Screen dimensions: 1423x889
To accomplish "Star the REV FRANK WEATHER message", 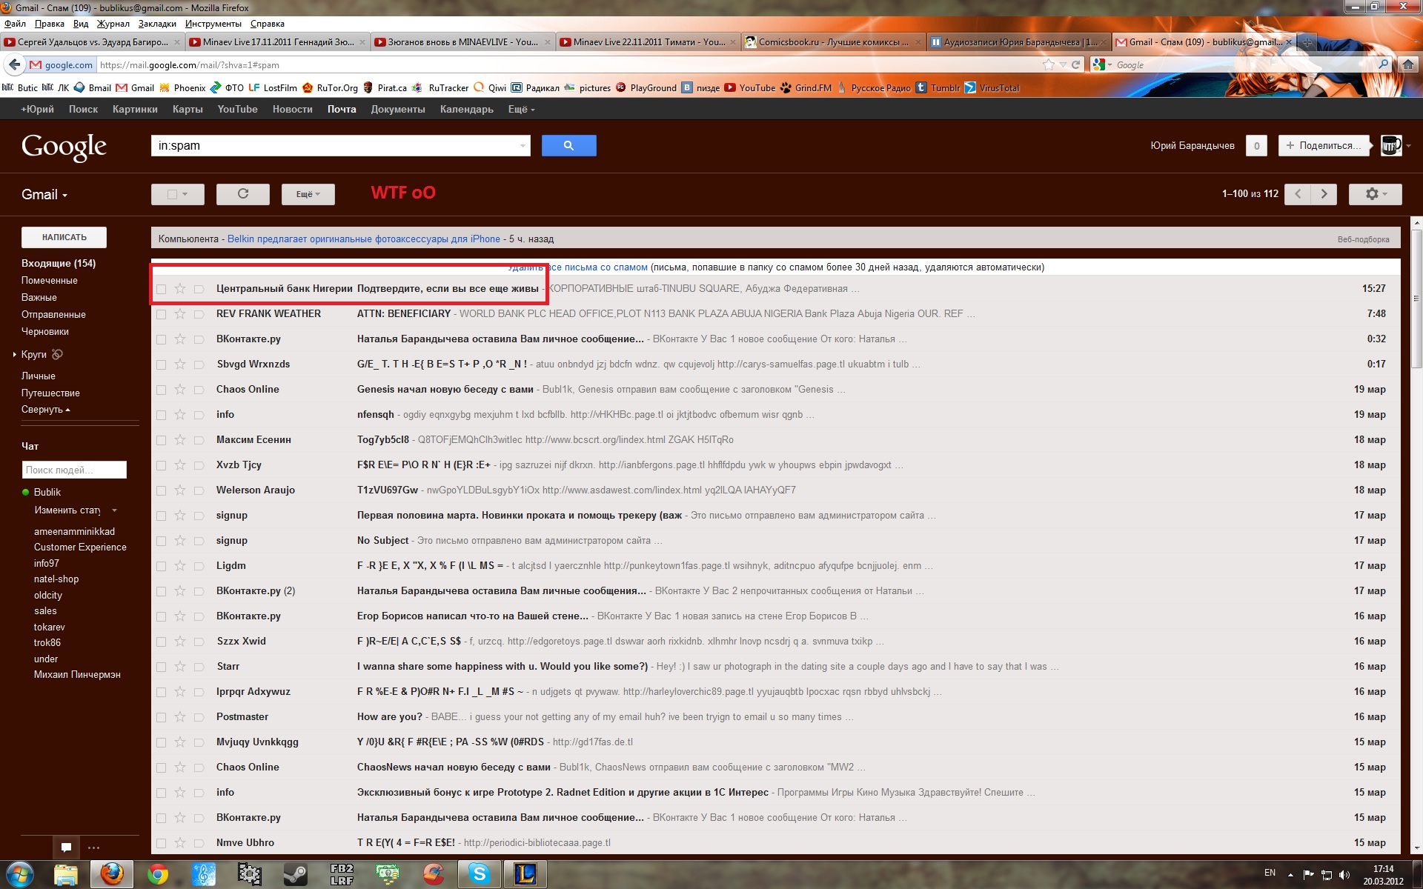I will click(x=180, y=314).
